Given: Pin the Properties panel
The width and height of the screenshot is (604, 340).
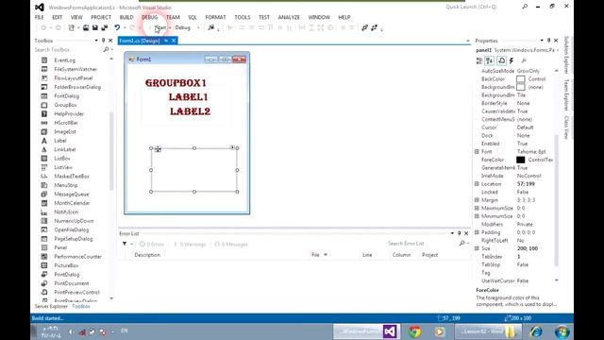Looking at the screenshot, I should pyautogui.click(x=549, y=41).
